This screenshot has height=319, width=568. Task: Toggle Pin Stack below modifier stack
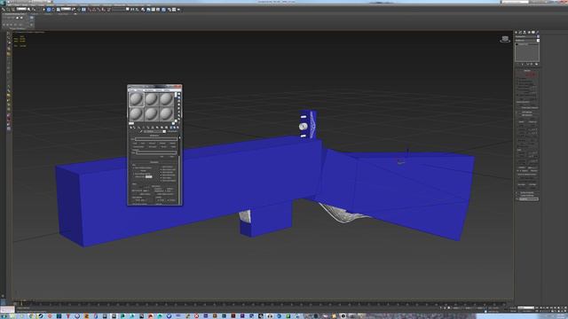517,64
